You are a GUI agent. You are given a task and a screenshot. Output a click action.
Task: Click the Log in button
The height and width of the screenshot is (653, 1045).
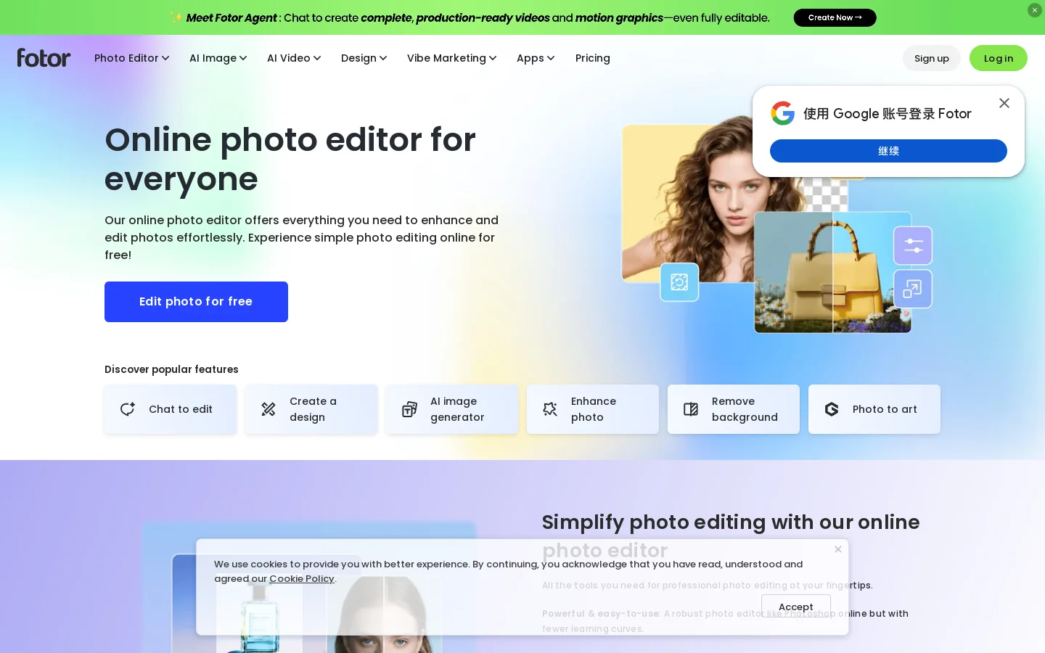point(999,58)
